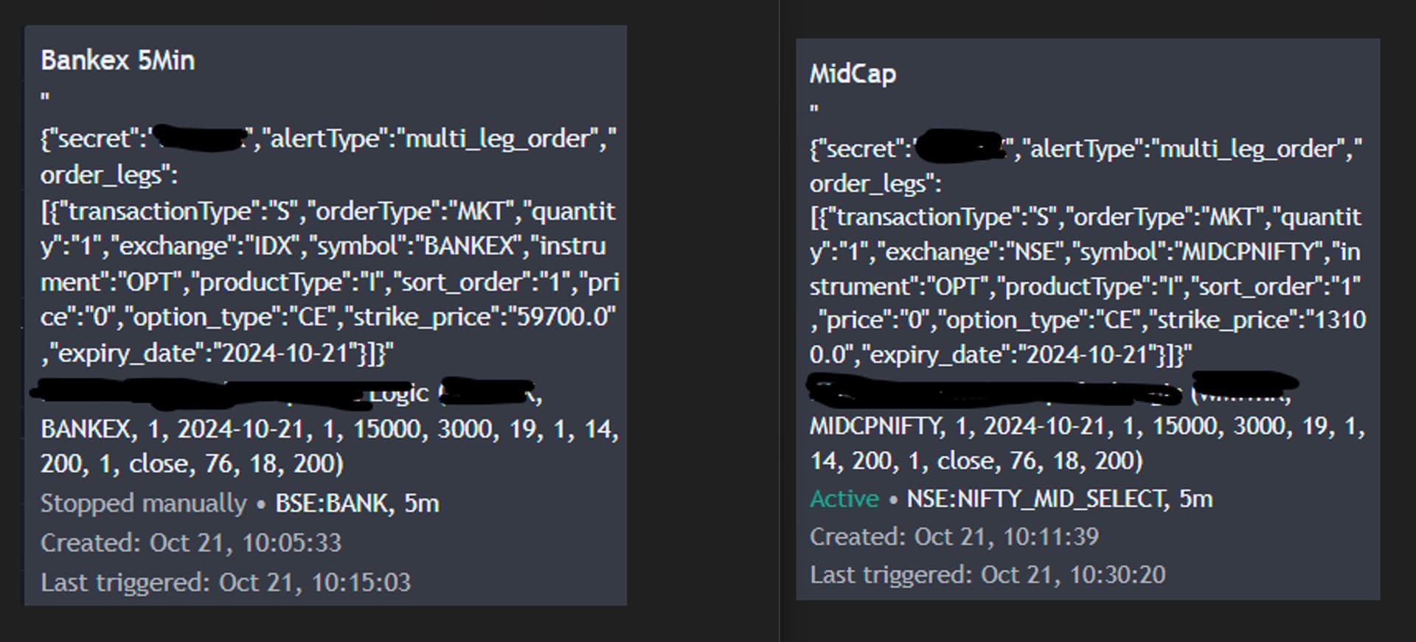Select the green Active status label

844,499
